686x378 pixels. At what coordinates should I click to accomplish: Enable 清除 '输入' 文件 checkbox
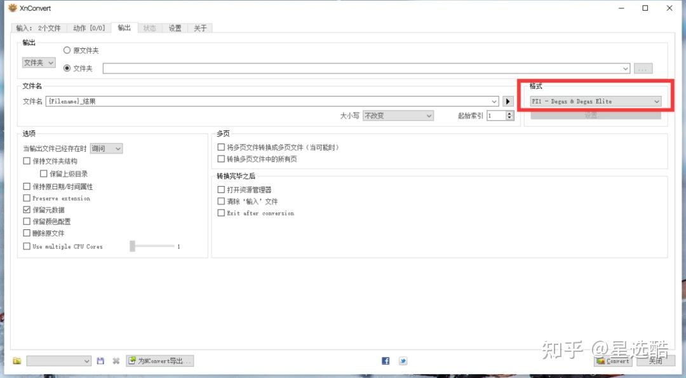pyautogui.click(x=221, y=201)
